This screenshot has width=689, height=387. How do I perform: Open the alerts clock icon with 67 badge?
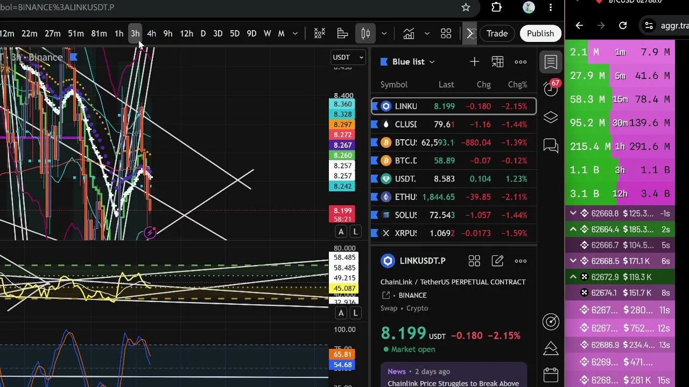(551, 89)
